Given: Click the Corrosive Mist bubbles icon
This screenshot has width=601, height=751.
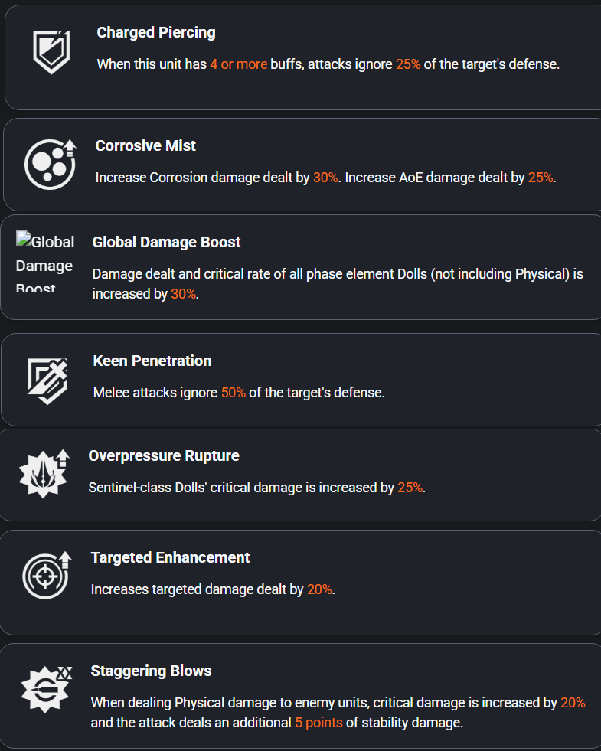Looking at the screenshot, I should [x=51, y=165].
